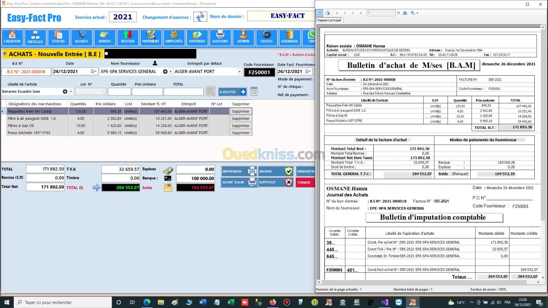Click Supprimer for Filtres à Gaz Oil row
The height and width of the screenshot is (308, 548).
(x=240, y=126)
